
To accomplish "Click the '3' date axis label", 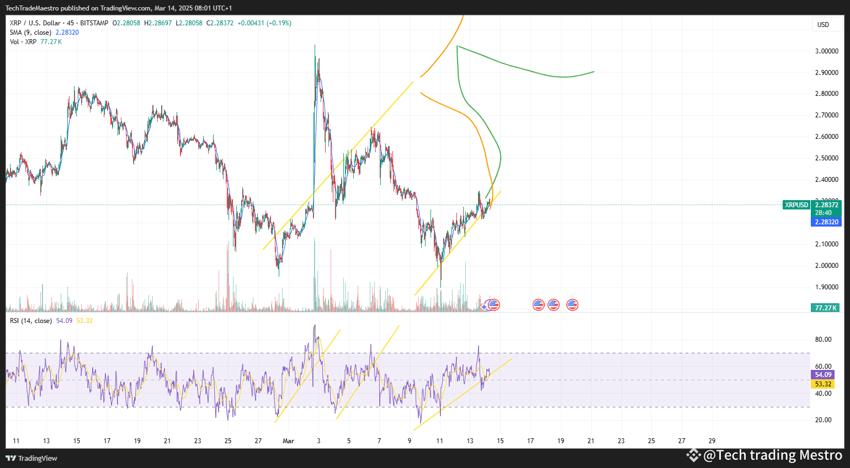I will point(318,441).
